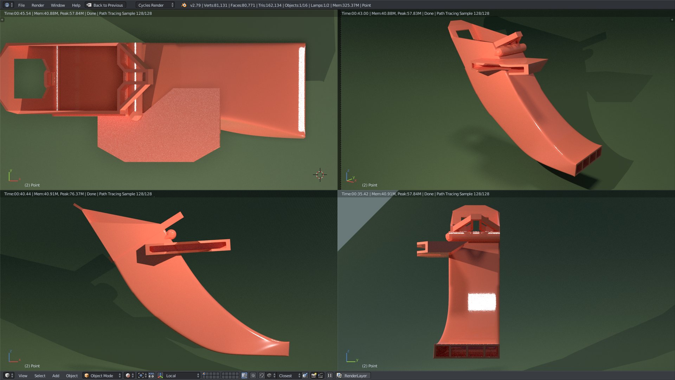This screenshot has height=380, width=675.
Task: Click the axis gizmo in bottom-left viewport
Action: tap(14, 356)
